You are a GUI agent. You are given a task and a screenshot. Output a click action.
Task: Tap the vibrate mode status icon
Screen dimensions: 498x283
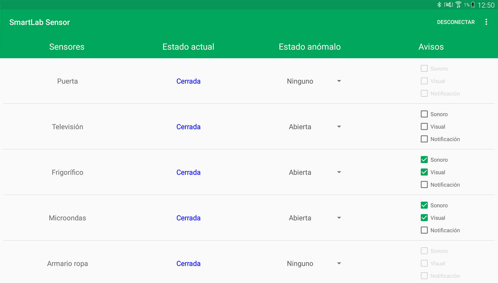click(x=448, y=5)
